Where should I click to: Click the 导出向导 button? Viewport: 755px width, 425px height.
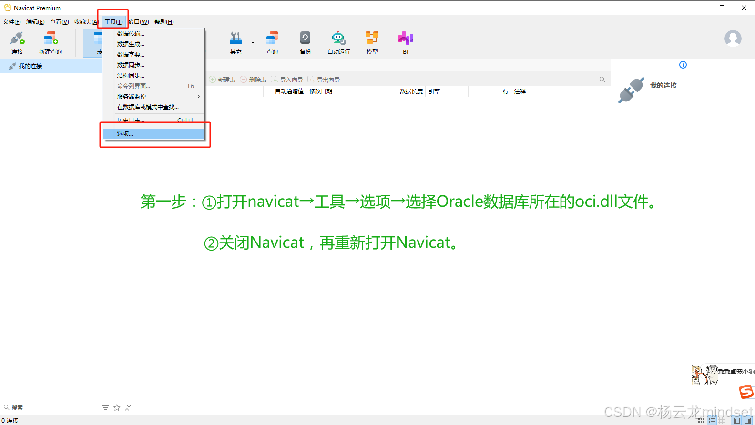[x=324, y=80]
